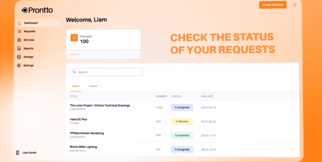This screenshot has width=322, height=162.
Task: Open PPWest Kitchen Rendering request
Action: 87,133
